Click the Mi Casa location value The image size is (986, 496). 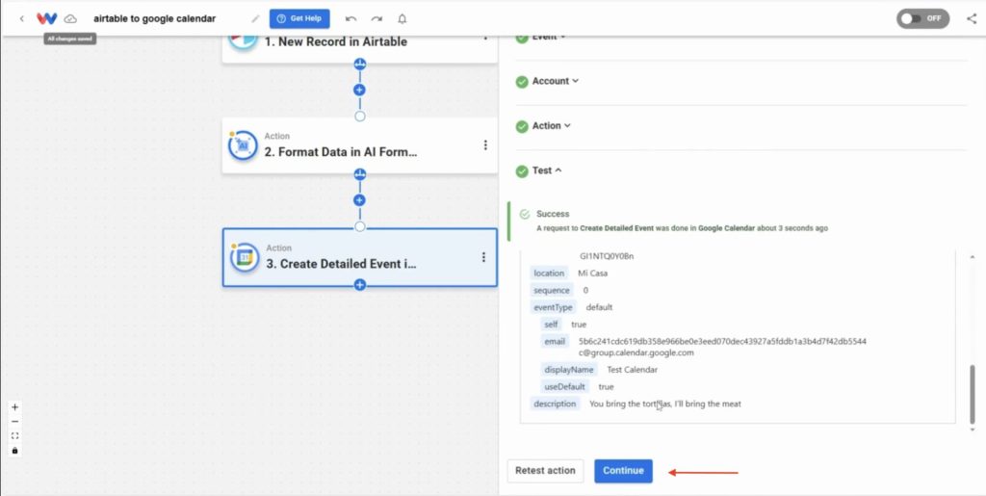pos(592,274)
